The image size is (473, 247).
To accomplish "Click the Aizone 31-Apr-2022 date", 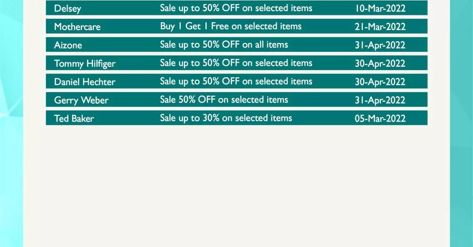I will [x=380, y=45].
